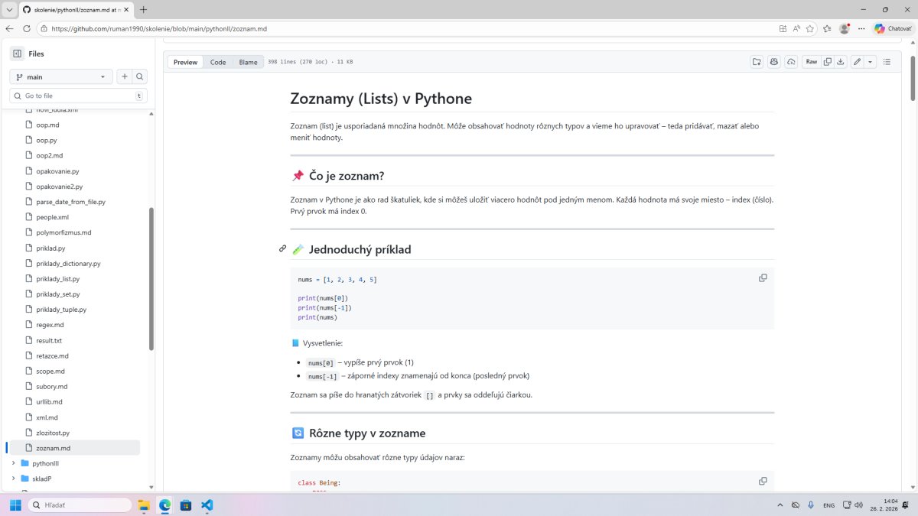Launch Visual Studio Code from taskbar
This screenshot has width=918, height=516.
(207, 505)
